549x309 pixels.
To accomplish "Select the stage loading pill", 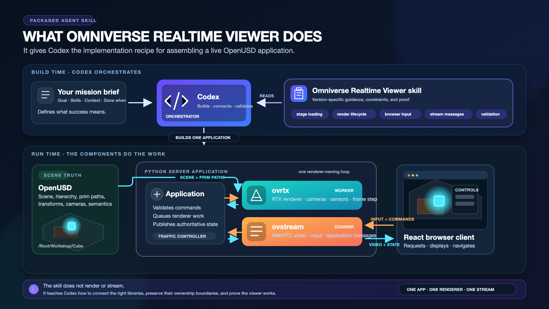I will pyautogui.click(x=309, y=114).
